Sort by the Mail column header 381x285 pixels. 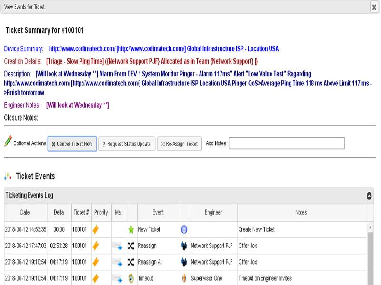click(x=119, y=212)
